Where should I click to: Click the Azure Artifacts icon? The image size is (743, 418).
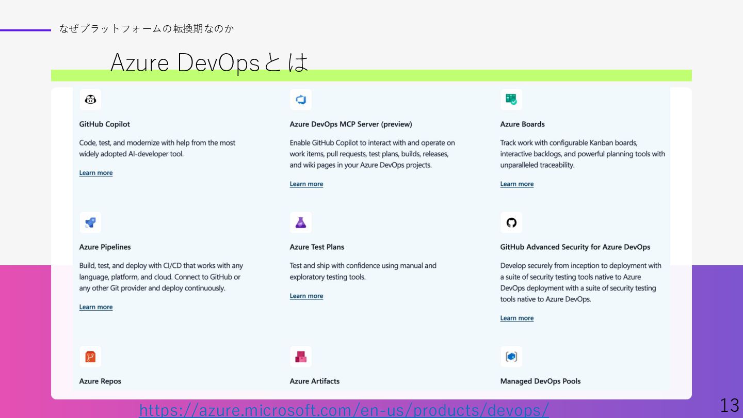[x=301, y=357]
